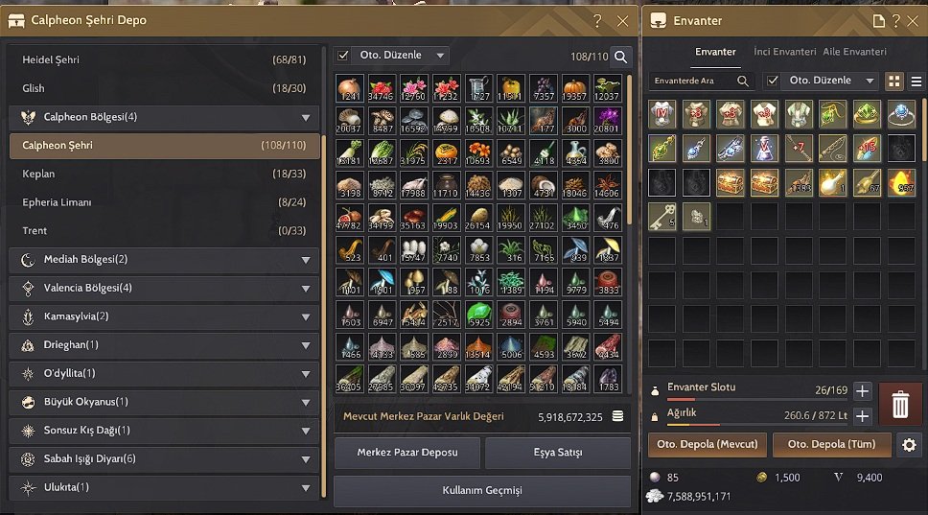This screenshot has height=515, width=928.
Task: Open storage help question mark icon
Action: [597, 21]
